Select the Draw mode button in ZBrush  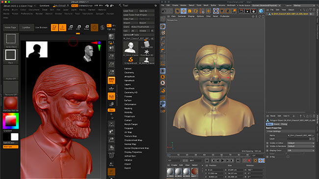[62, 27]
